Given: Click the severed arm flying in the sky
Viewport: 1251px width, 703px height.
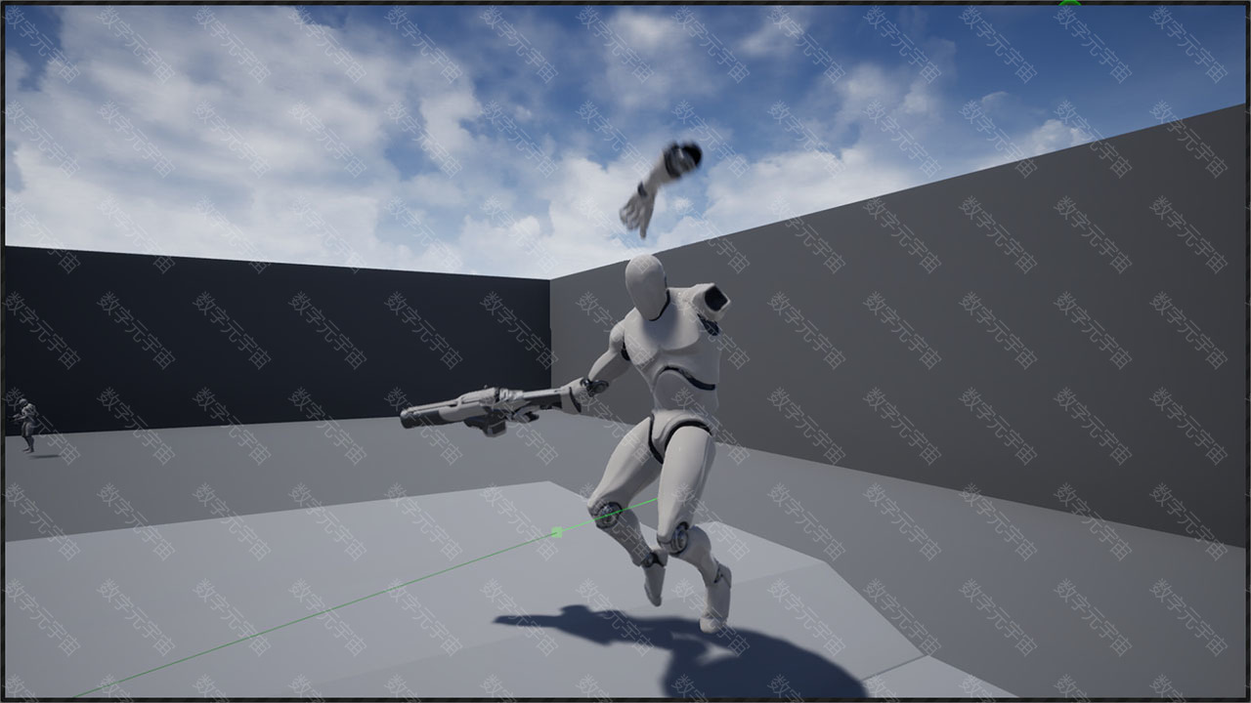Looking at the screenshot, I should click(x=661, y=188).
